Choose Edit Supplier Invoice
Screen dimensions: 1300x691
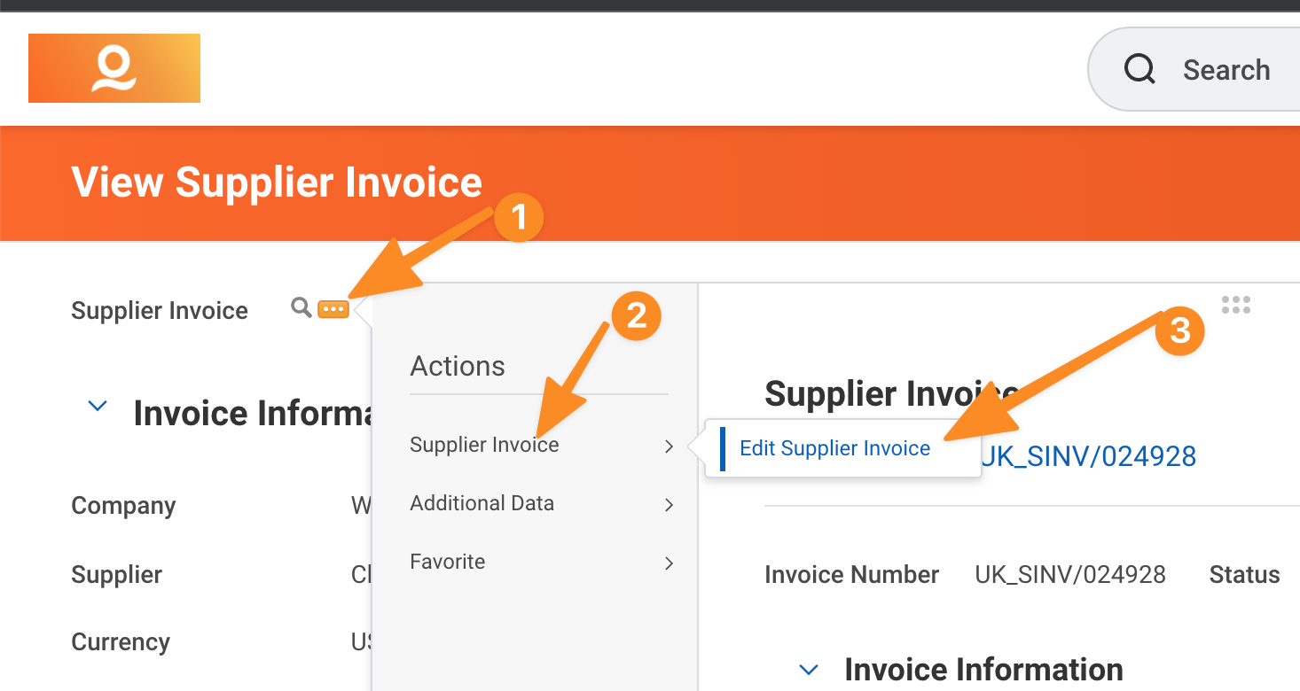coord(834,448)
